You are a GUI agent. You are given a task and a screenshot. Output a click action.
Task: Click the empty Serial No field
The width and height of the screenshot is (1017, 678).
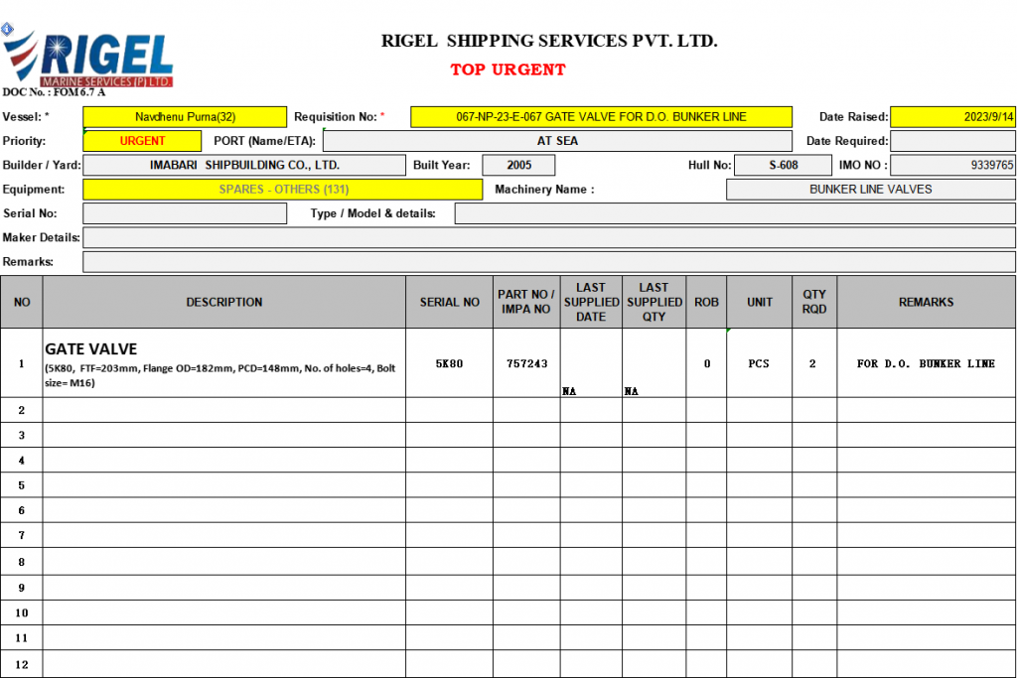185,213
